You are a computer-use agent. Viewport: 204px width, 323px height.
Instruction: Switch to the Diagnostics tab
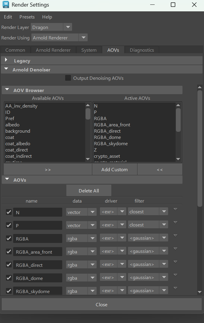point(142,50)
